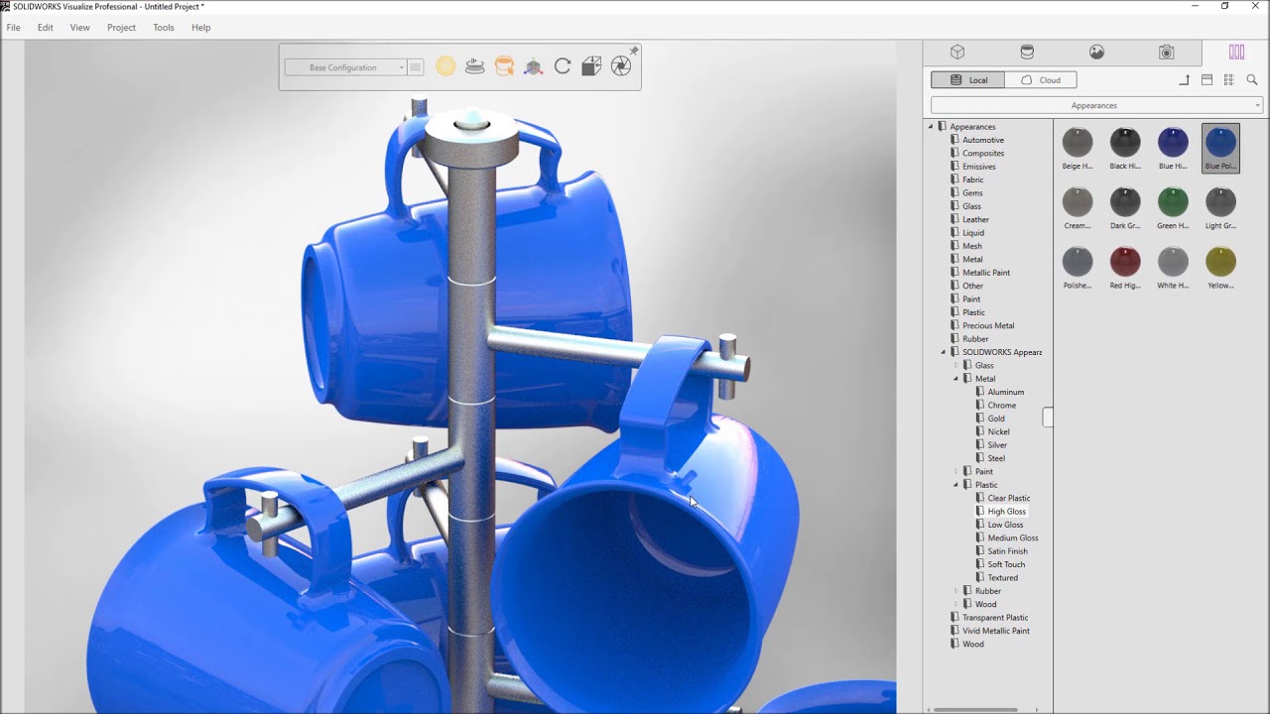Open the Tools menu

point(164,28)
